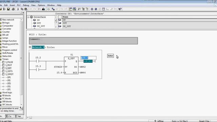Open the Help menu
This screenshot has height=122, width=217.
click(x=59, y=5)
